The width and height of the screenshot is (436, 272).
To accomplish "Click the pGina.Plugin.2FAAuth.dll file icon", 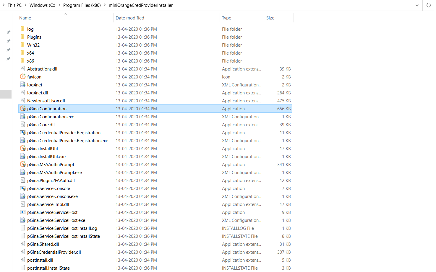I will (23, 180).
